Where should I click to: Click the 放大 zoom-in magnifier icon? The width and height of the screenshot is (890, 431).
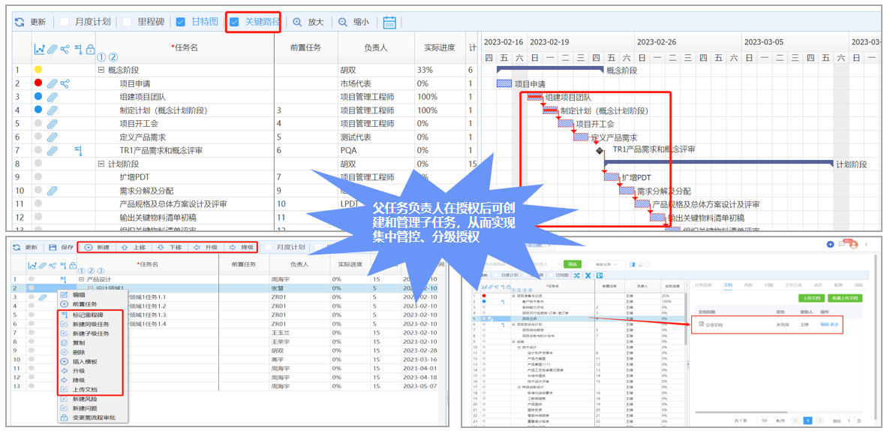click(x=298, y=22)
